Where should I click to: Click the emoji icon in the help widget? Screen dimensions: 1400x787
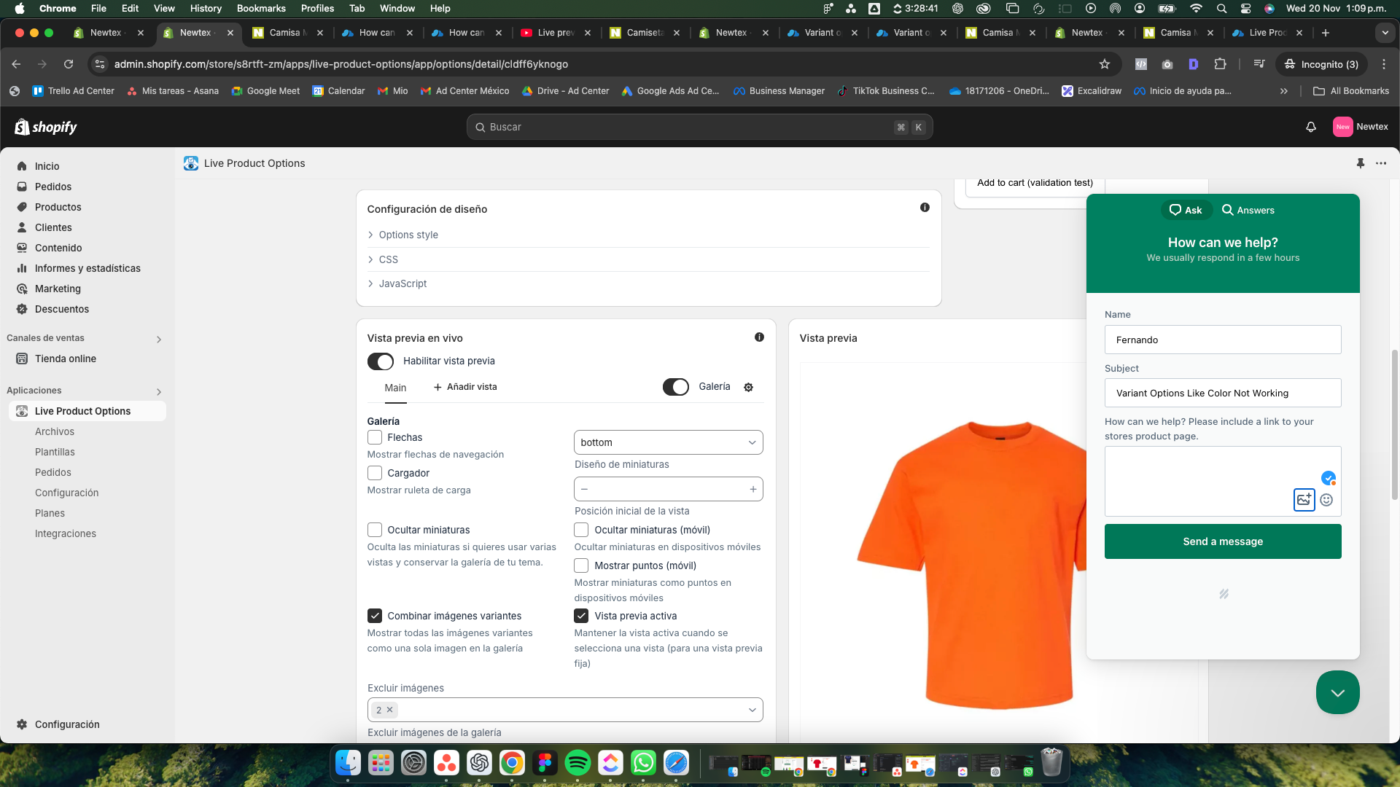[1326, 500]
